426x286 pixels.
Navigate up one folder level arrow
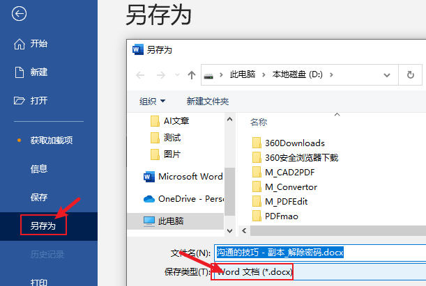pyautogui.click(x=192, y=75)
